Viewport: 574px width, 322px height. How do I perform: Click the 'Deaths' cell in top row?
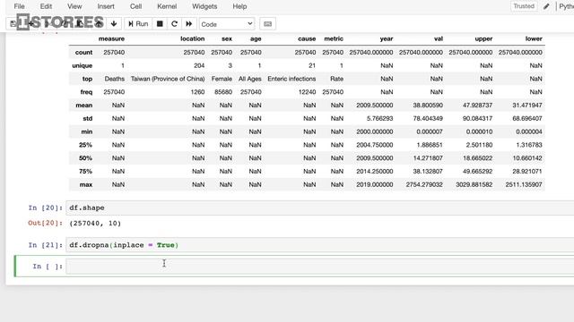click(x=114, y=79)
